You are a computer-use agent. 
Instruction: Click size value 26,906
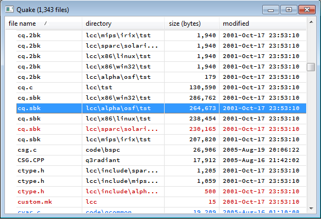point(205,150)
